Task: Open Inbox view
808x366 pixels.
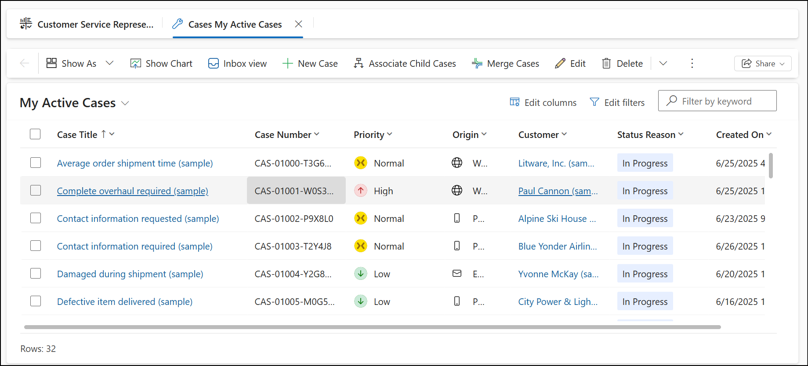Action: (x=237, y=63)
